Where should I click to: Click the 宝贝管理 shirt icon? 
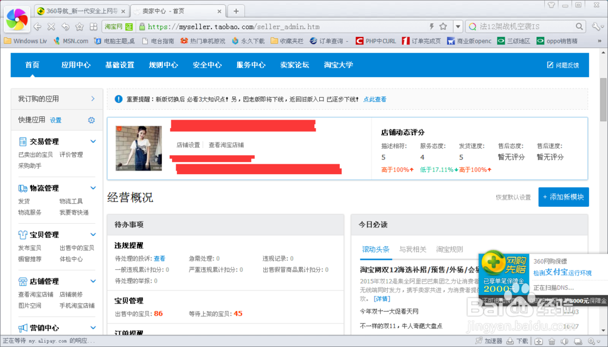[x=22, y=235]
